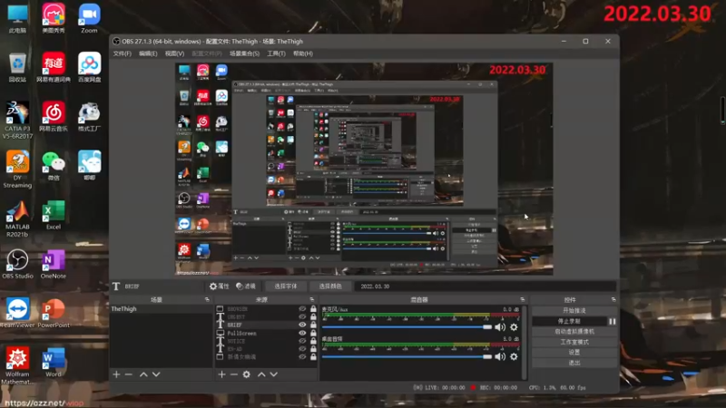Click the 2022.03.30 text field
Screen dimensions: 726x408
click(486, 287)
